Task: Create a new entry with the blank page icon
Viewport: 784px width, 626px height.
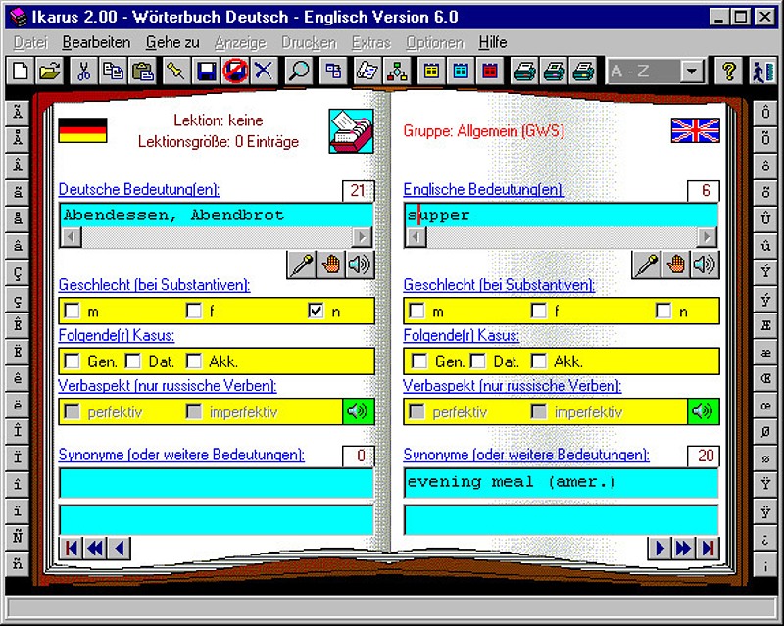Action: point(20,71)
